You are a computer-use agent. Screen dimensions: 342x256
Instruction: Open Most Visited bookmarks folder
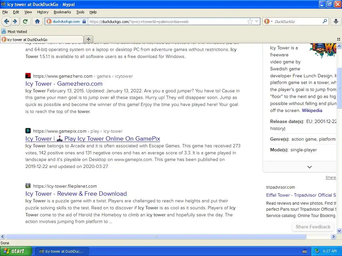coord(14,32)
